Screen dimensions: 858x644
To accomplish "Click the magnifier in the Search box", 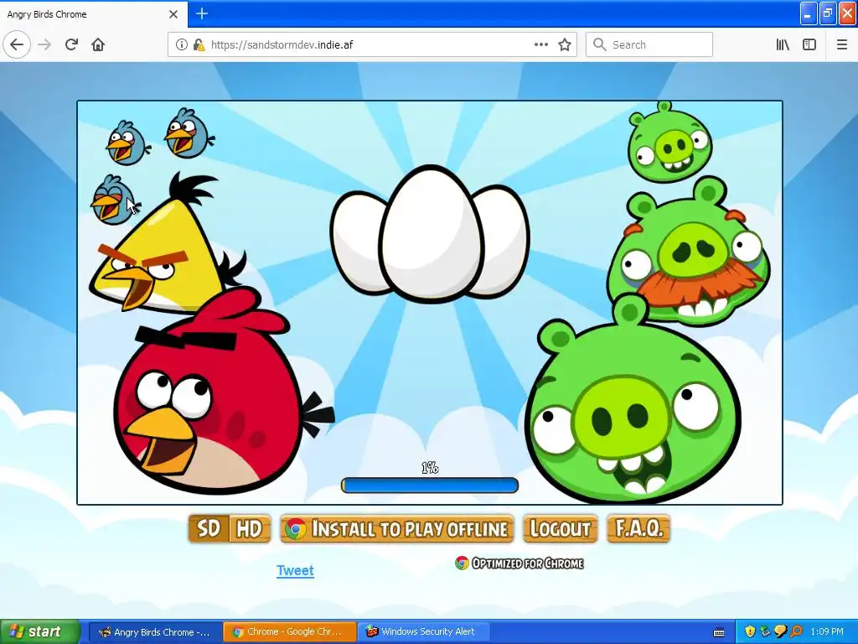I will coord(599,44).
